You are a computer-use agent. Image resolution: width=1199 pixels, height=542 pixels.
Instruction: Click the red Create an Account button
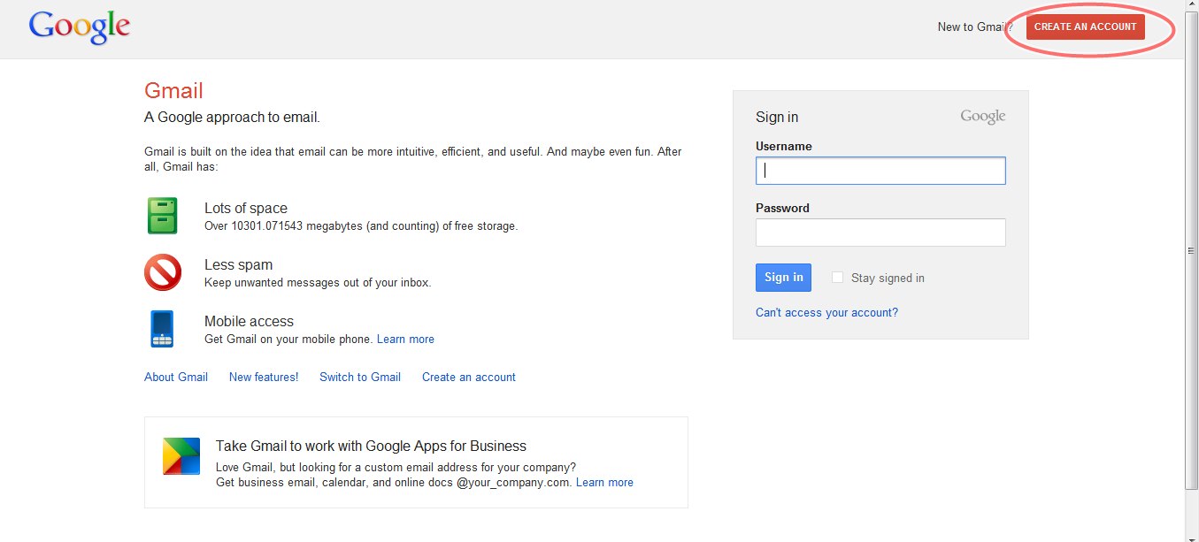tap(1086, 27)
